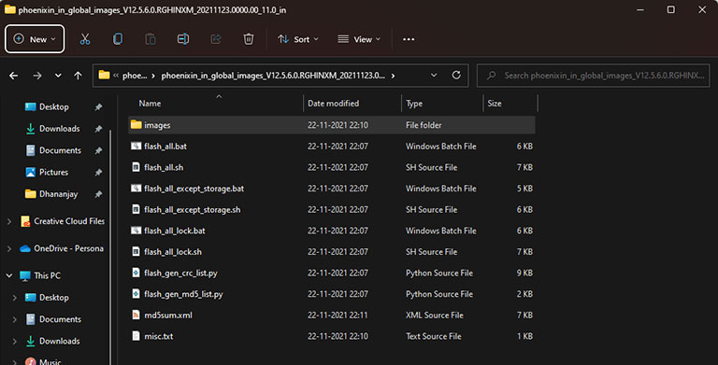Click the 22-11-2021 22:11 date cell

click(x=337, y=316)
